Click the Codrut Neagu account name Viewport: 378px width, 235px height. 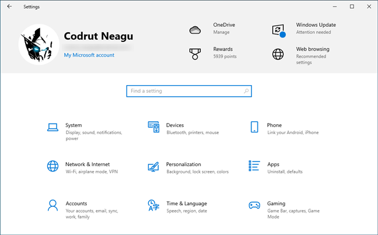(99, 36)
